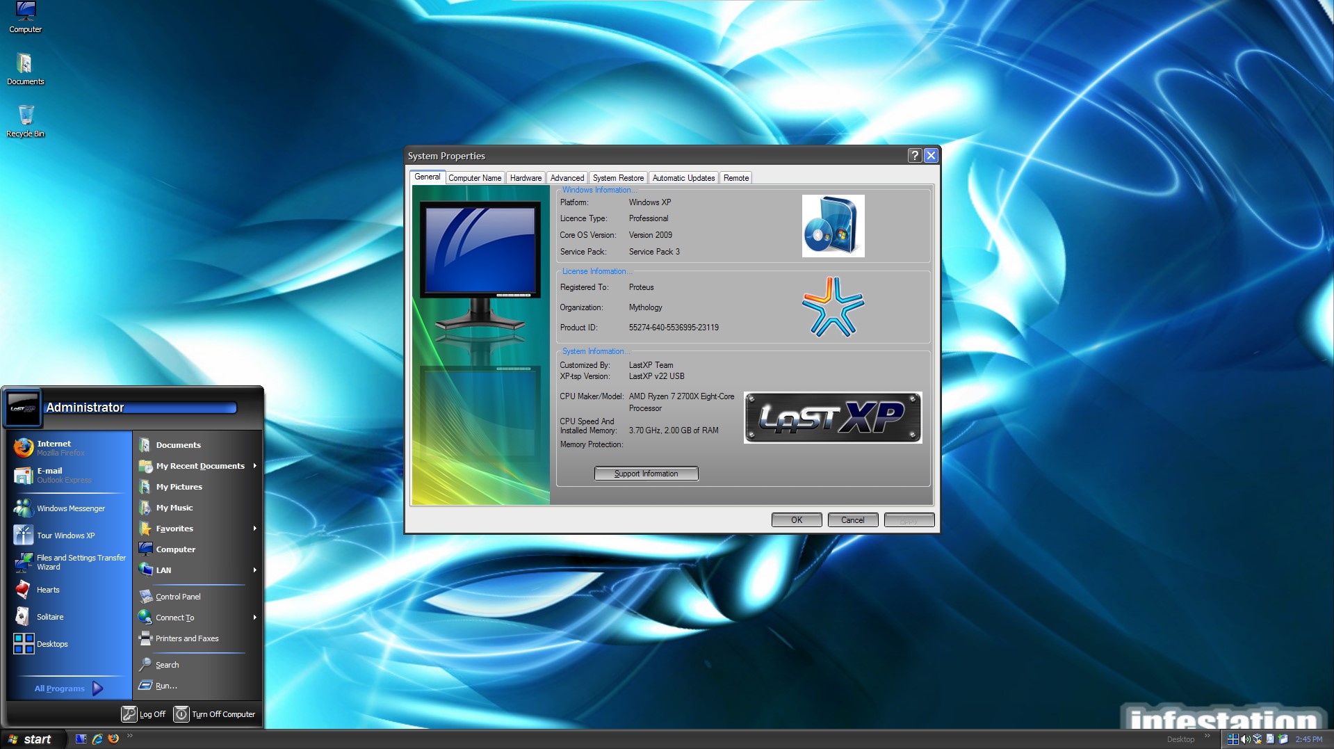This screenshot has width=1334, height=749.
Task: Switch to the Computer Name tab
Action: click(475, 178)
